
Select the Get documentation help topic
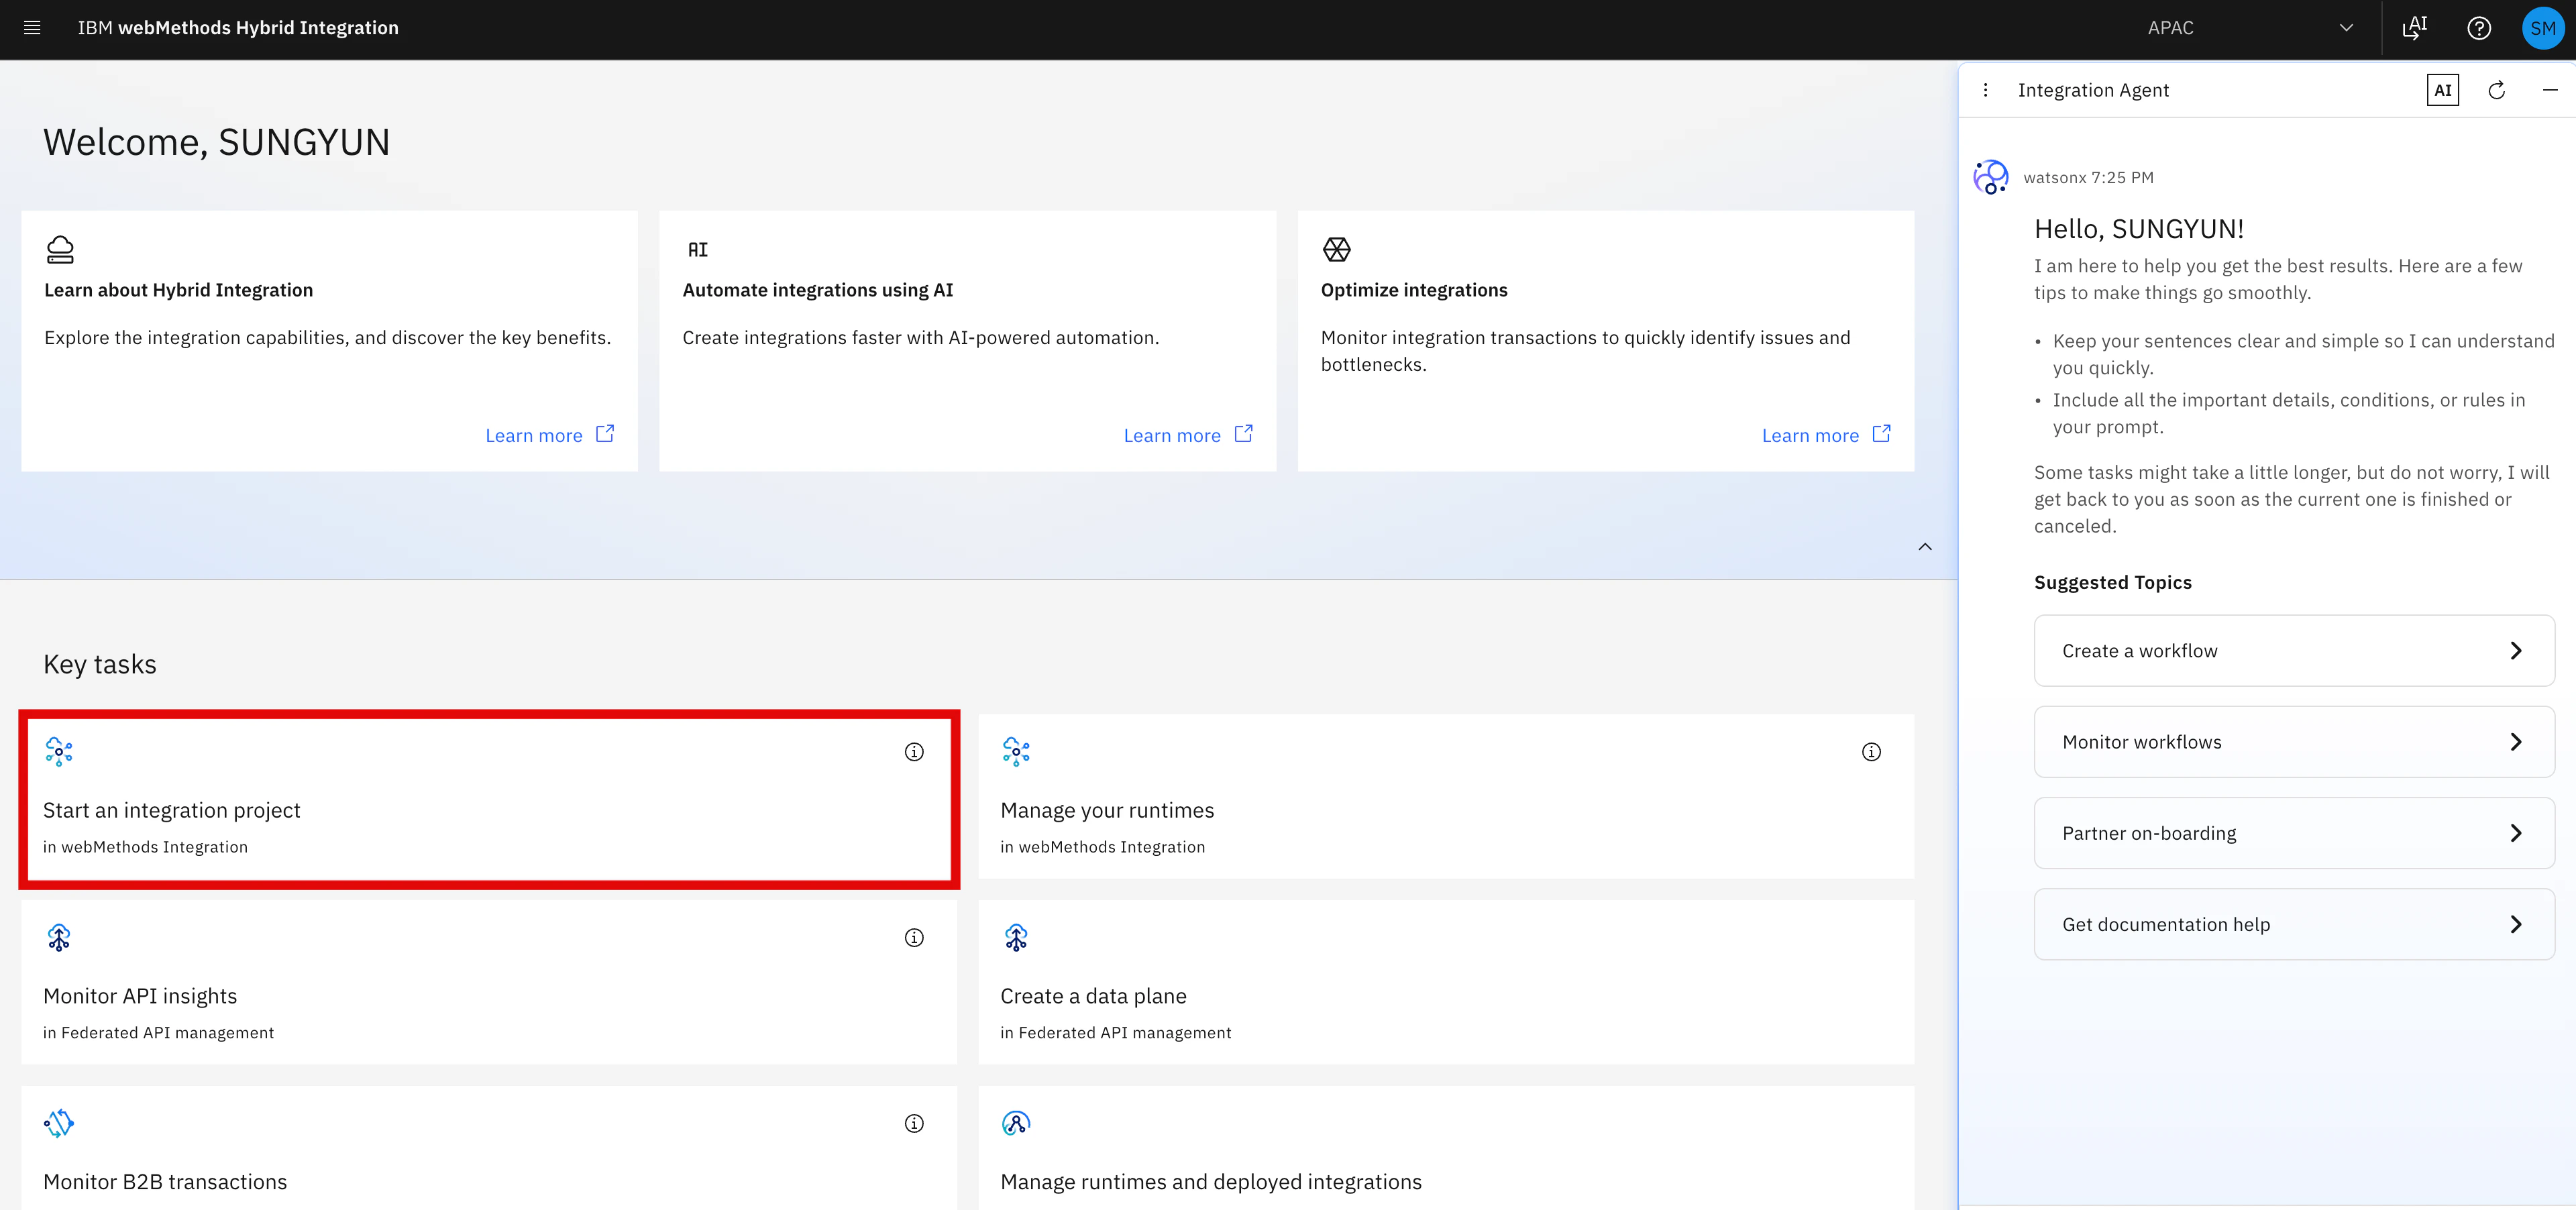[2294, 925]
